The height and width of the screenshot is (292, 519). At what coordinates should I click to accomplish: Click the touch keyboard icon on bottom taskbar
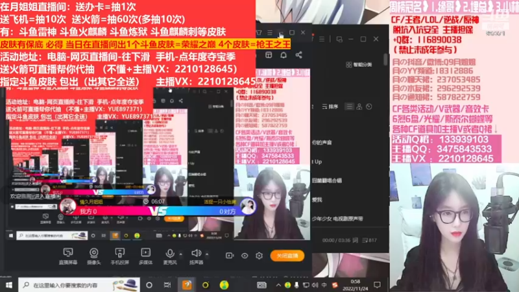(x=261, y=285)
